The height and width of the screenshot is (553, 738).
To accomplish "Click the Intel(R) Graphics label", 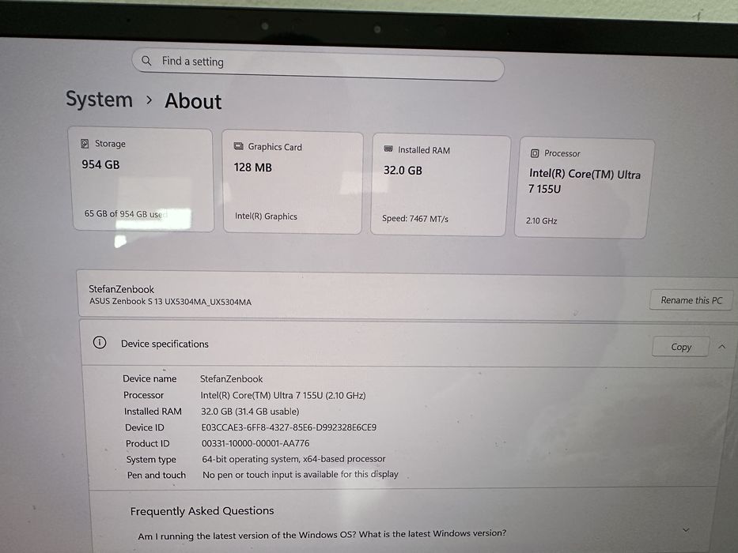I will tap(266, 216).
